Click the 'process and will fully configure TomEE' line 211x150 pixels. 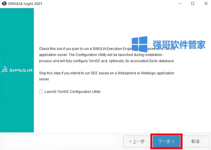click(x=107, y=61)
